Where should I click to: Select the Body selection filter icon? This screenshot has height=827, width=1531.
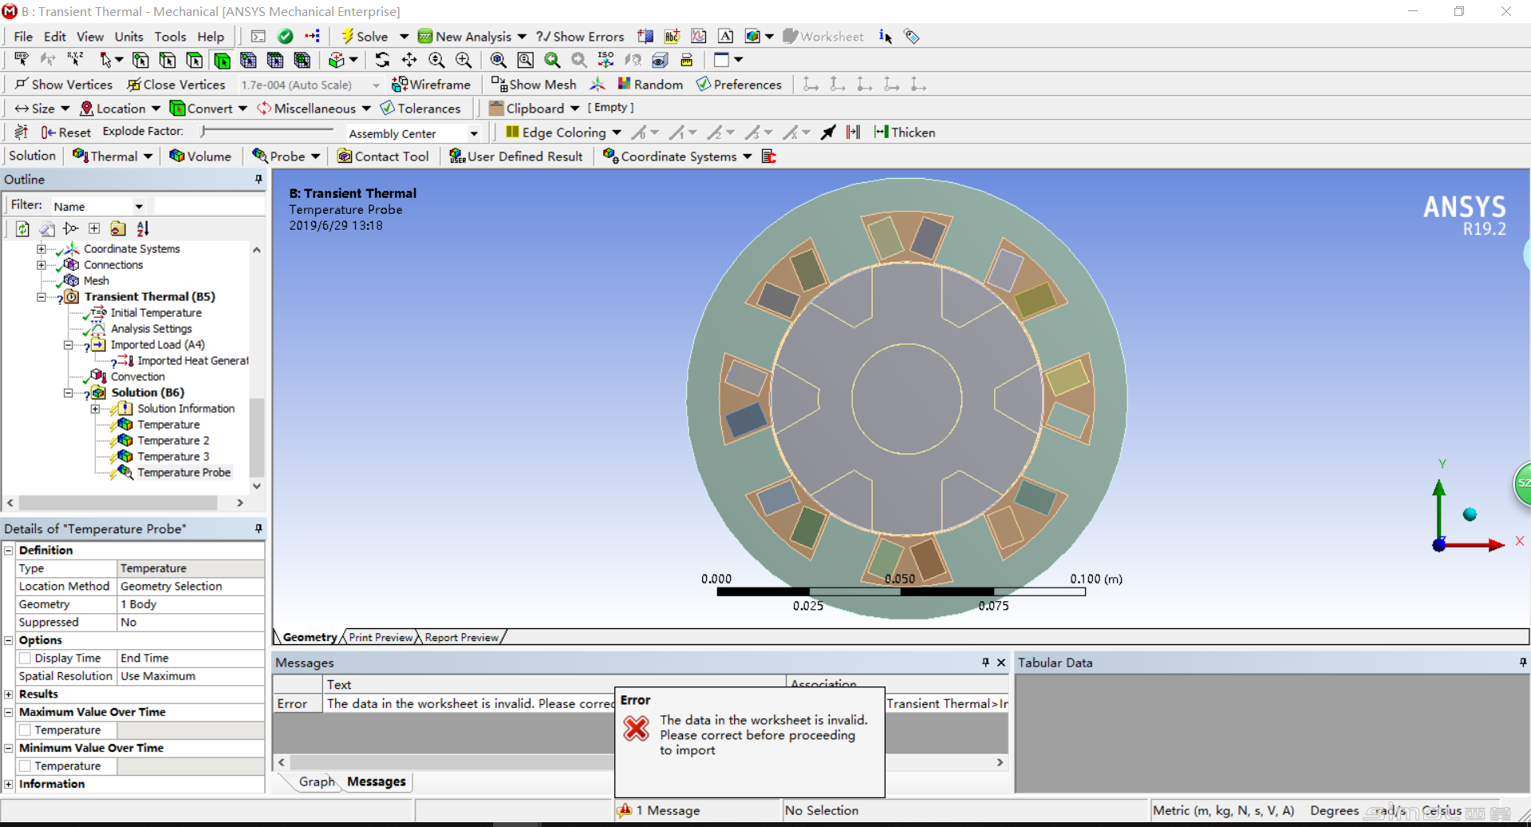tap(222, 60)
